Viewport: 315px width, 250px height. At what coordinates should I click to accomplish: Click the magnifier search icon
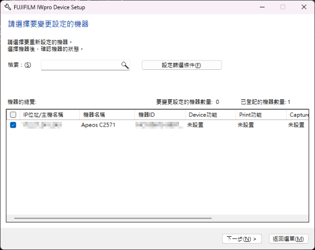pyautogui.click(x=125, y=65)
